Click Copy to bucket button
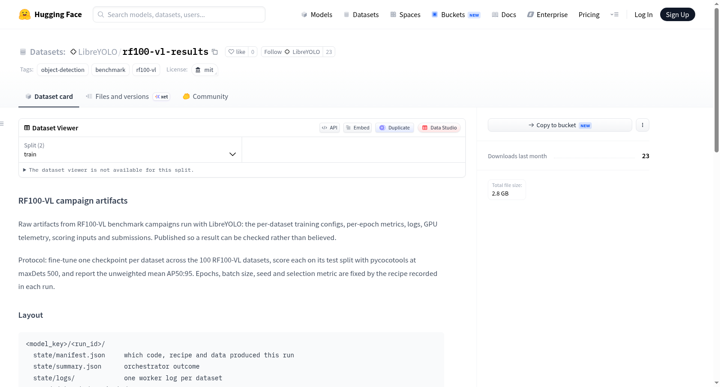Image resolution: width=720 pixels, height=387 pixels. click(560, 125)
